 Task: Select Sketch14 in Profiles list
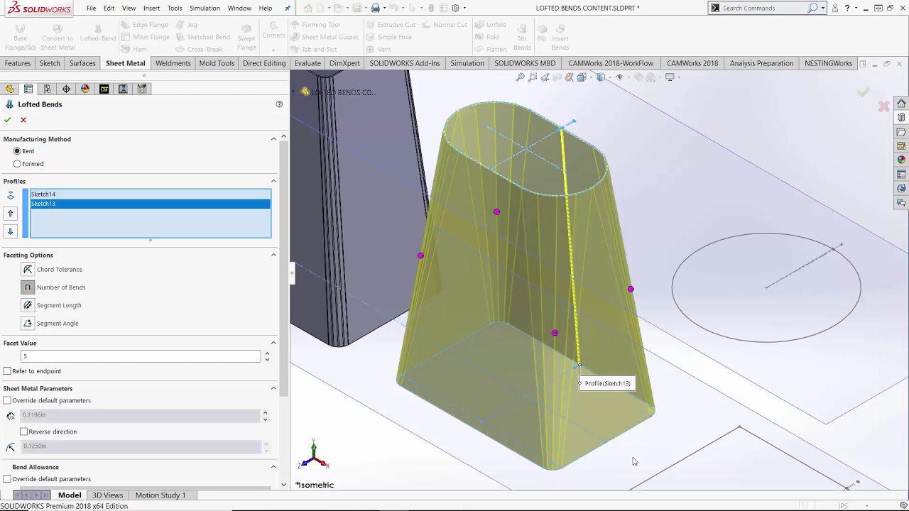151,194
